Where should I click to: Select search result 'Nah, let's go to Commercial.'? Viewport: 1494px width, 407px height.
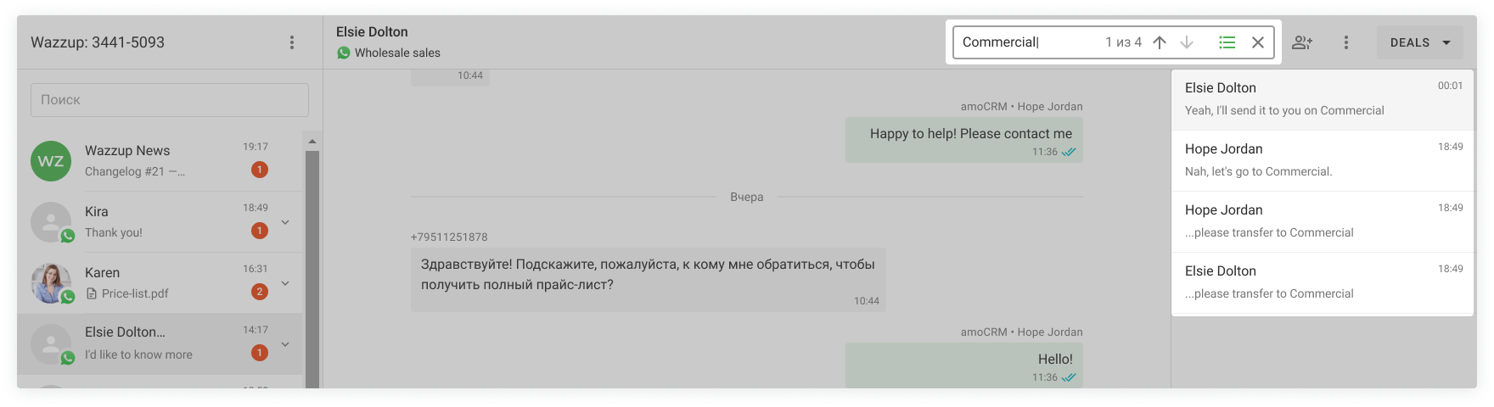click(x=1323, y=161)
